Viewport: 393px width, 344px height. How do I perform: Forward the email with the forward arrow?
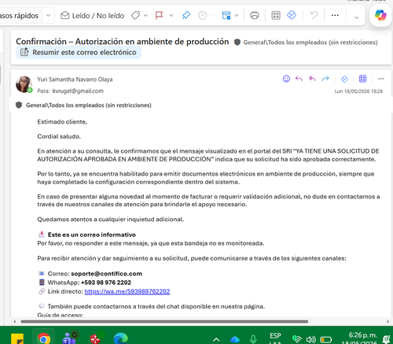point(325,79)
